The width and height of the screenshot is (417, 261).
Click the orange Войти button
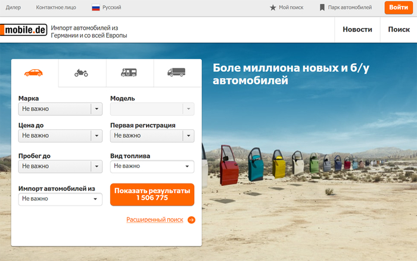pyautogui.click(x=399, y=8)
